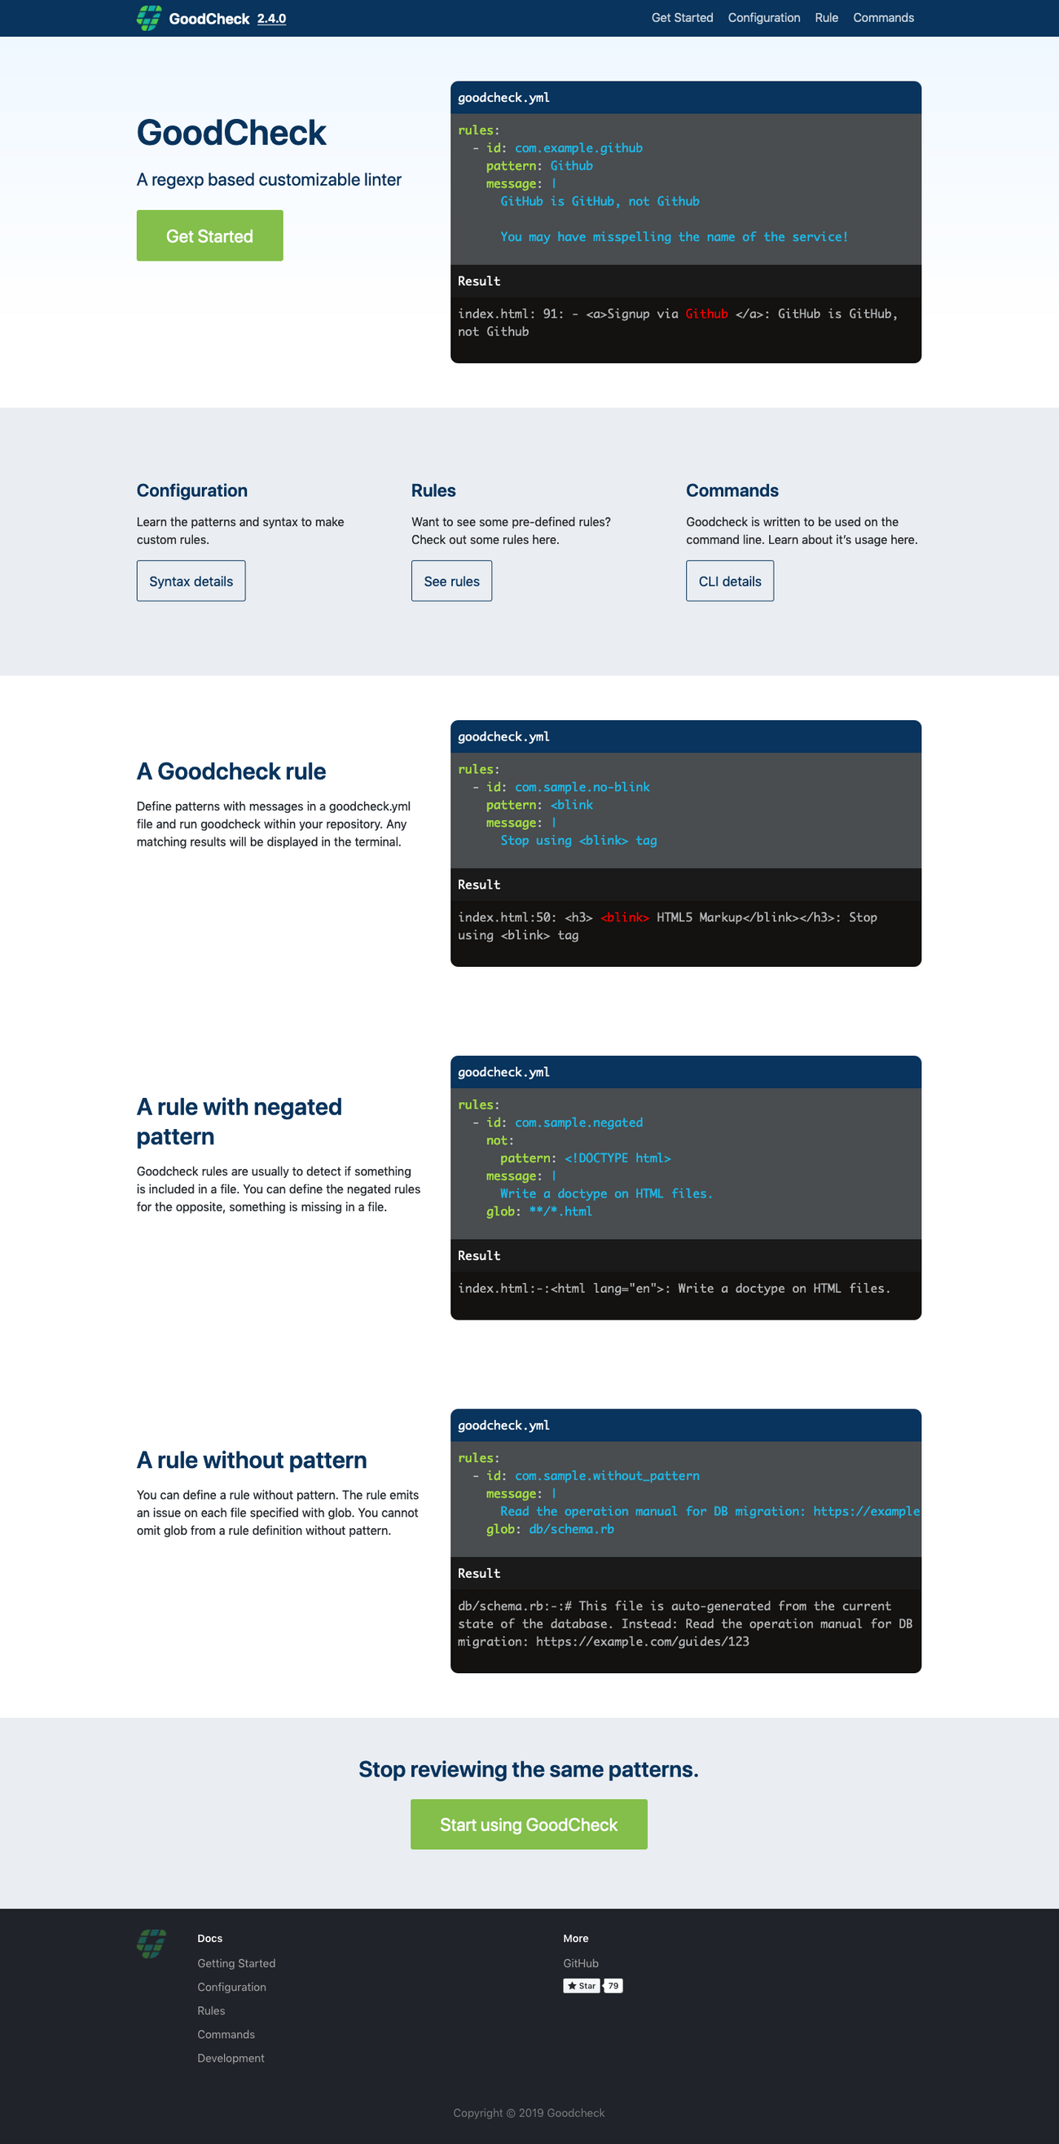Click the See rules button

tap(451, 581)
